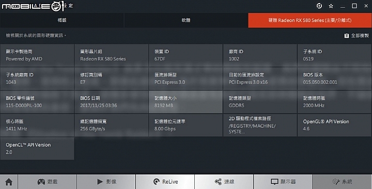372x189 pixels.
Task: Select the BIOS 零件編號 115-D000PIL-100 tile
Action: click(37, 102)
